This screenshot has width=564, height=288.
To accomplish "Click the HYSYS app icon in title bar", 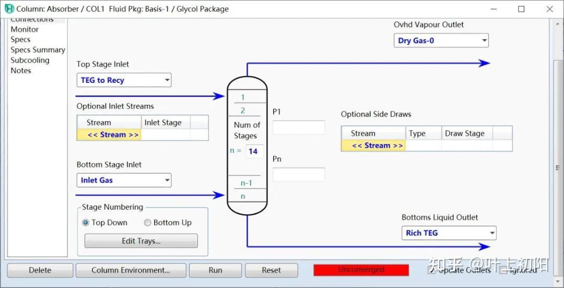I will click(x=10, y=9).
